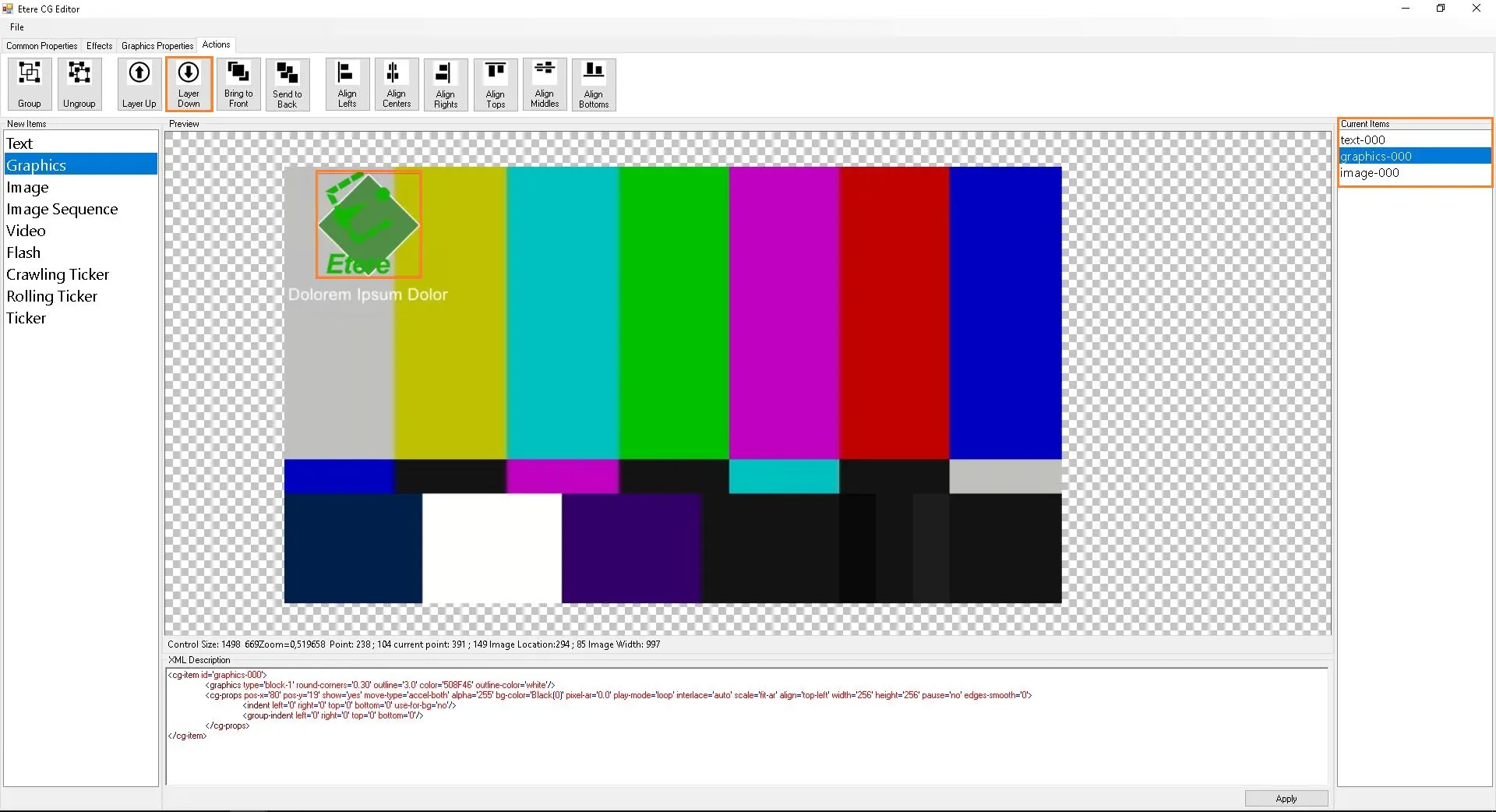Click the Align Centers icon
Image resolution: width=1496 pixels, height=812 pixels.
(x=396, y=84)
